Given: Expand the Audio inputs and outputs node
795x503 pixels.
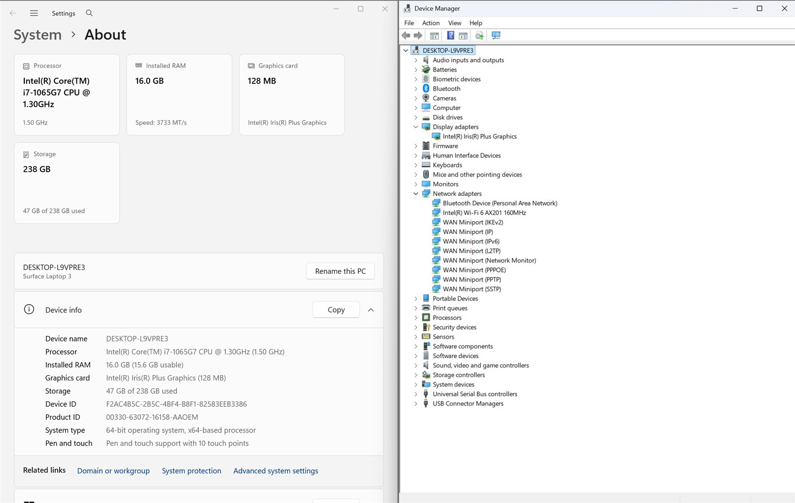Looking at the screenshot, I should (x=416, y=60).
